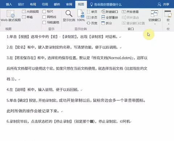Screen dimensions: 174x141
Task: Open the Design (设计) tab
Action: click(x=21, y=4)
